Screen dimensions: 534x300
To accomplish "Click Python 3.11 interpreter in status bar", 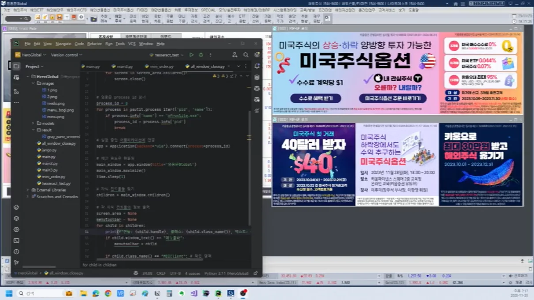I will pyautogui.click(x=227, y=273).
